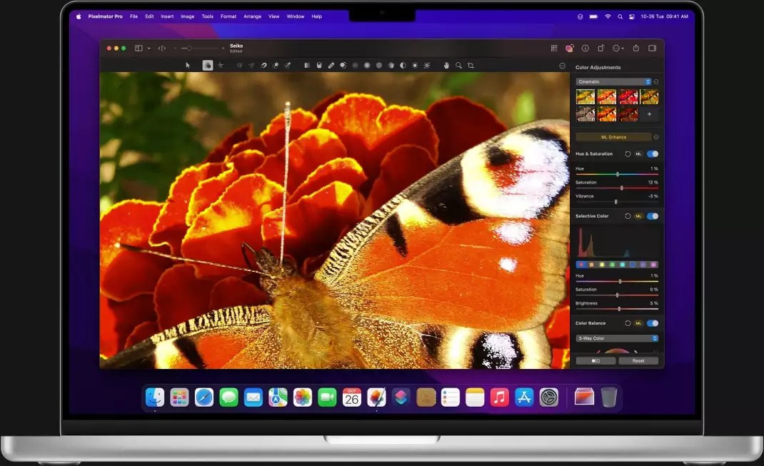Viewport: 764px width, 466px height.
Task: Select the Arrange tool arrow in toolbar
Action: [x=188, y=65]
